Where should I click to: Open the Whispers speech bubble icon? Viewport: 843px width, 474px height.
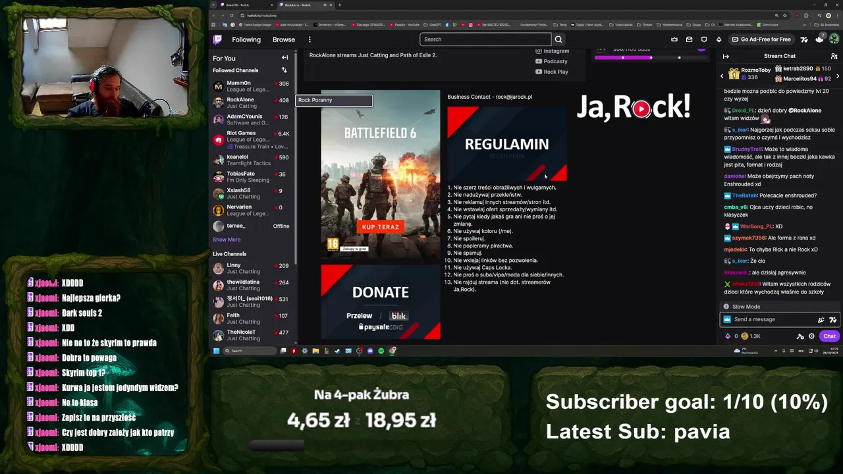click(x=704, y=39)
